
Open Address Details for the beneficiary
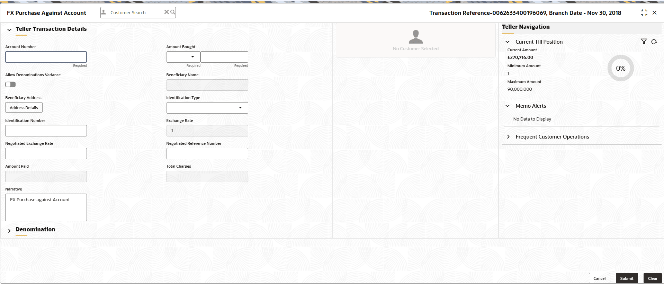(x=24, y=107)
